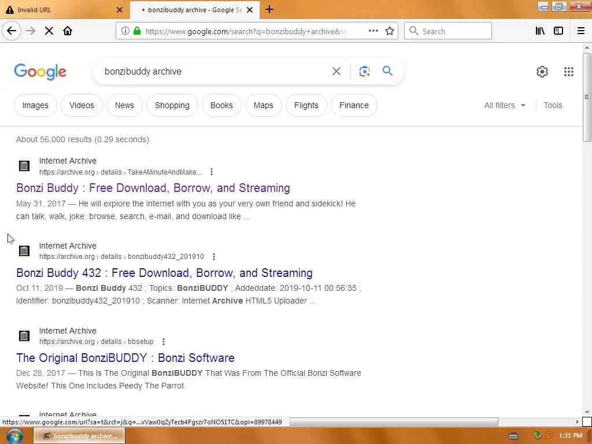The width and height of the screenshot is (592, 444).
Task: Click taskbar clock showing 1:31 PM
Action: click(x=571, y=436)
